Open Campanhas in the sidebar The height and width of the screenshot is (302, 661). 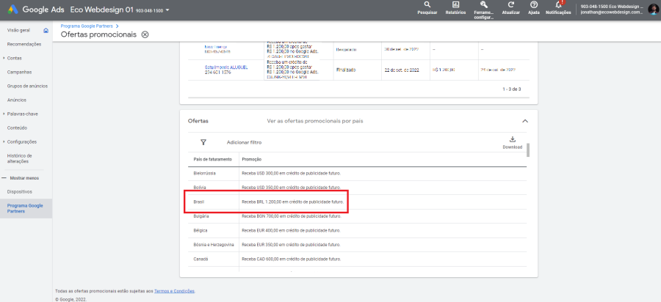pos(19,72)
